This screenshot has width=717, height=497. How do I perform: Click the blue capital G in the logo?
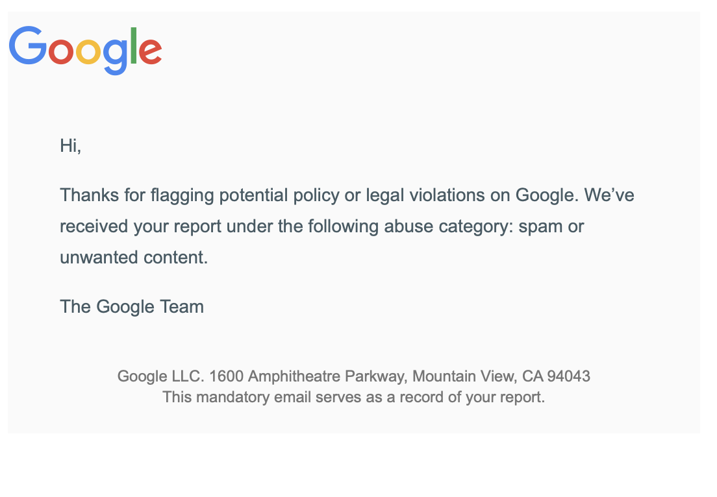[28, 45]
